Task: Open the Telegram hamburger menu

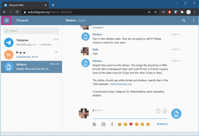Action: coord(7,20)
